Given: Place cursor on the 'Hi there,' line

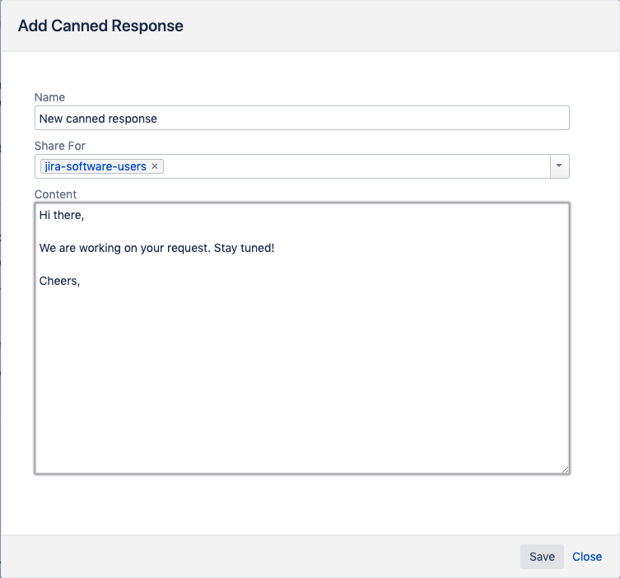Looking at the screenshot, I should tap(63, 216).
